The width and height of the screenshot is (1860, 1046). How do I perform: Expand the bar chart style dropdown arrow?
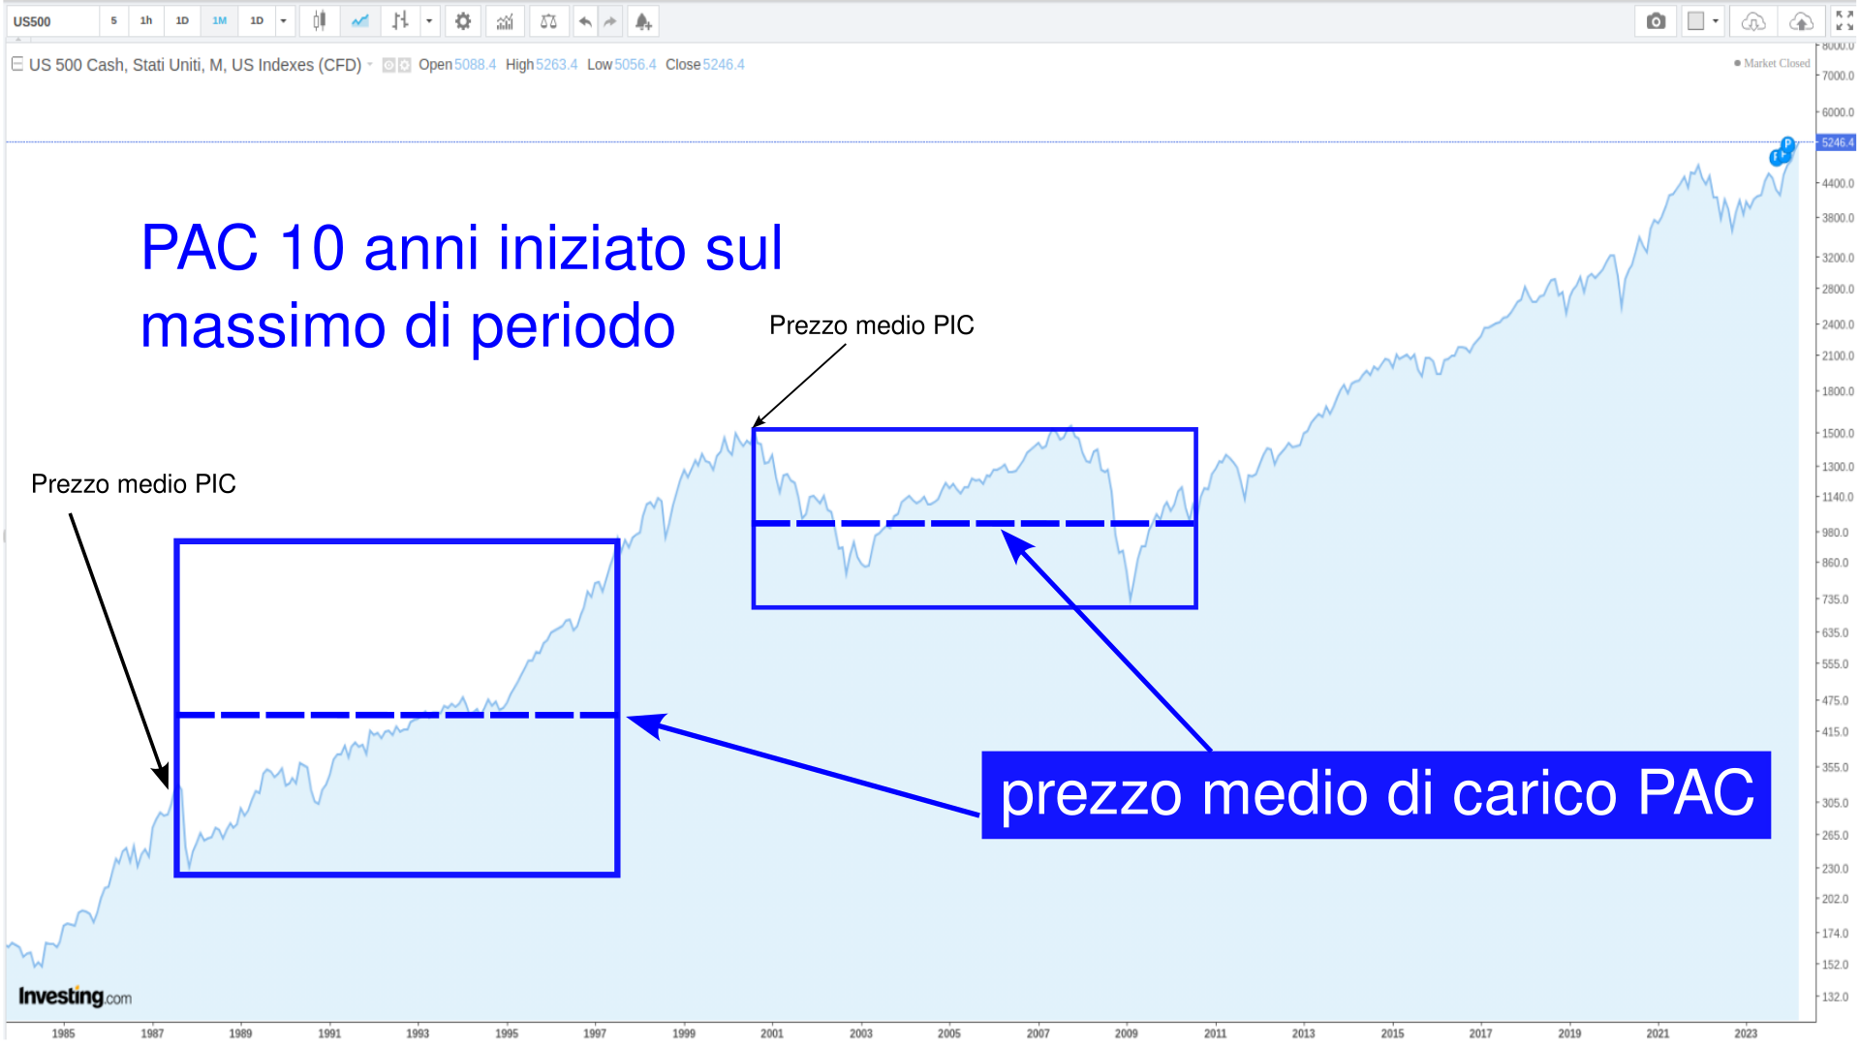(429, 20)
